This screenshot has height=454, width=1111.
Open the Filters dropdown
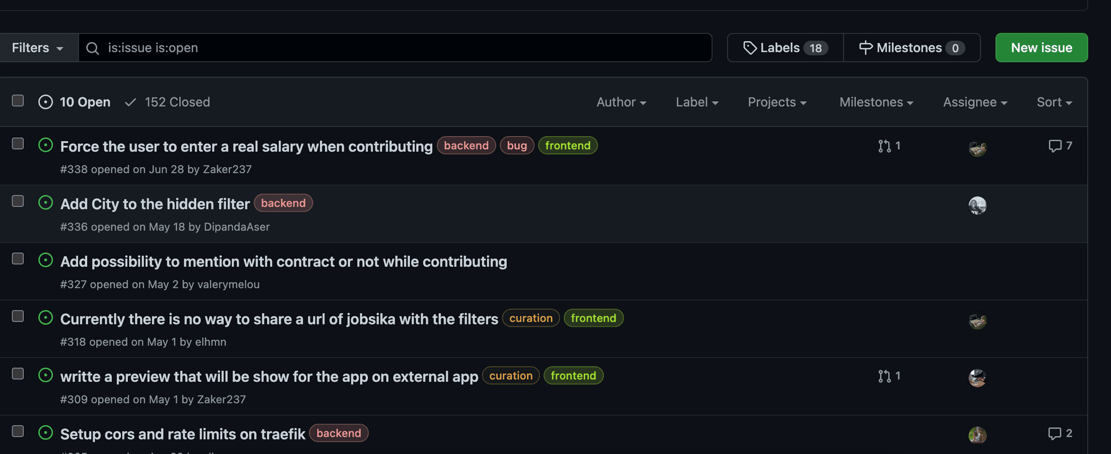click(x=38, y=48)
